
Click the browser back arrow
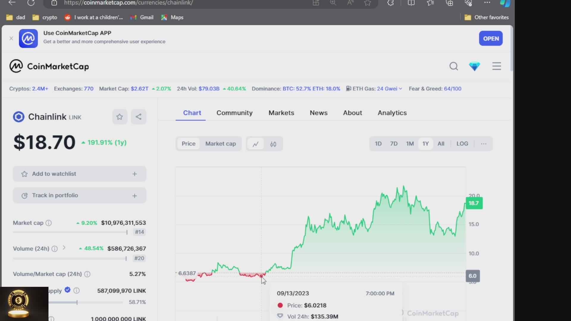pos(12,3)
